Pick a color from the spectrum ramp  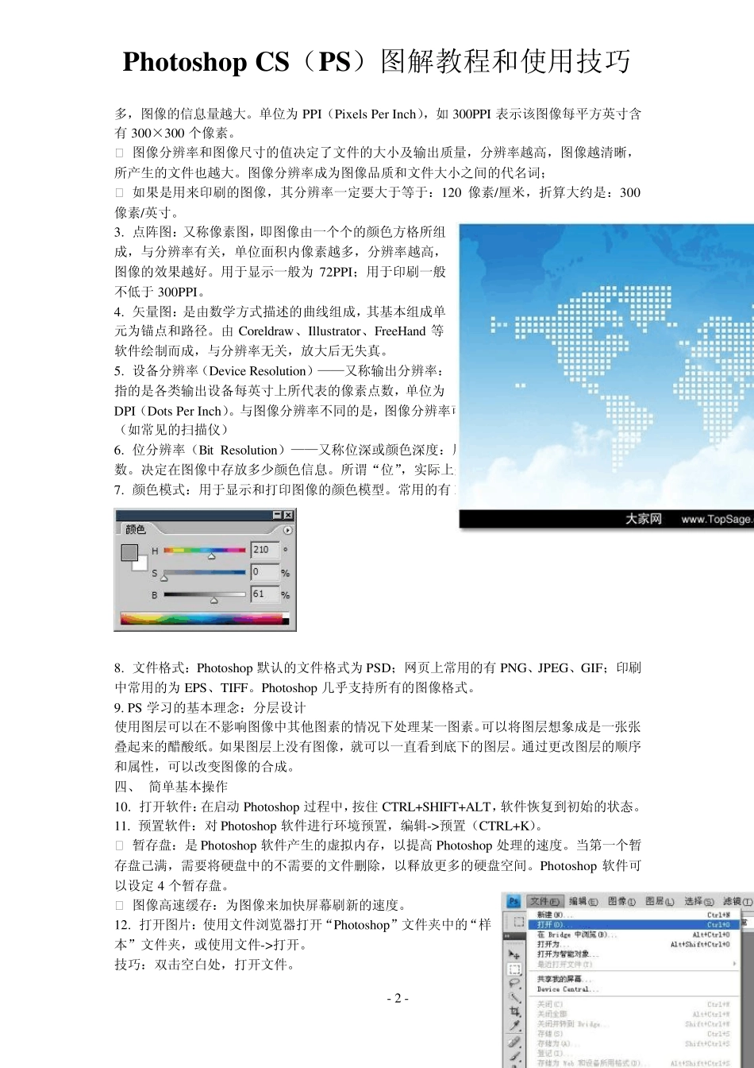pos(201,618)
